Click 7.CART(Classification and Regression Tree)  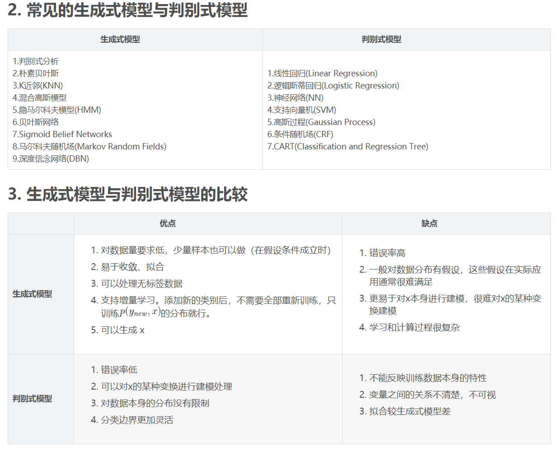[x=348, y=146]
